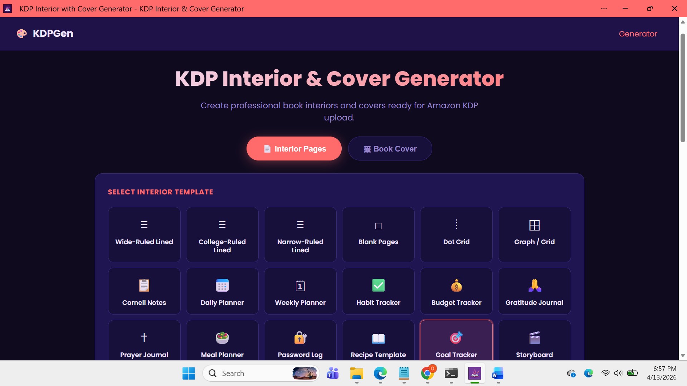Viewport: 687px width, 386px height.
Task: Select the Daily Planner template
Action: coord(222,291)
